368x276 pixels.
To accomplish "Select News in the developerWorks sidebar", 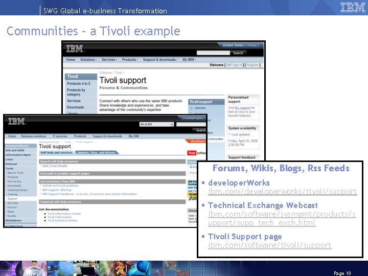I will point(11,212).
